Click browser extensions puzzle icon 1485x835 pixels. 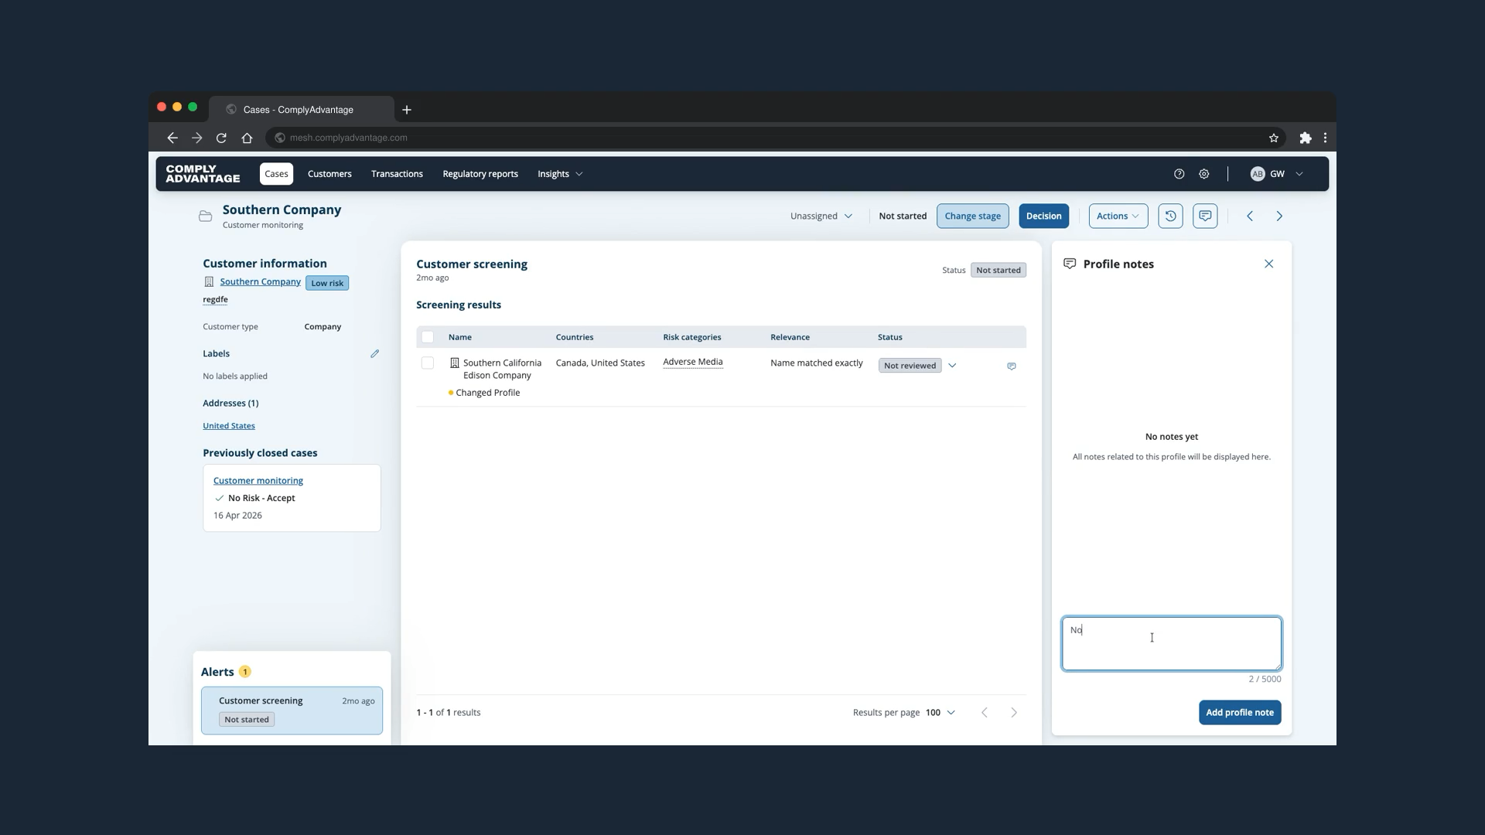point(1306,138)
